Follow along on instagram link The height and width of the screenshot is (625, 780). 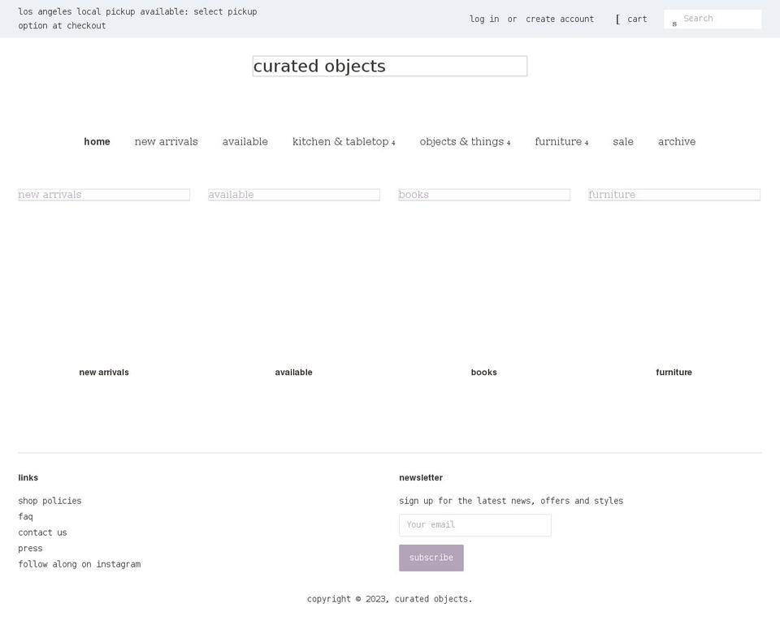[79, 564]
